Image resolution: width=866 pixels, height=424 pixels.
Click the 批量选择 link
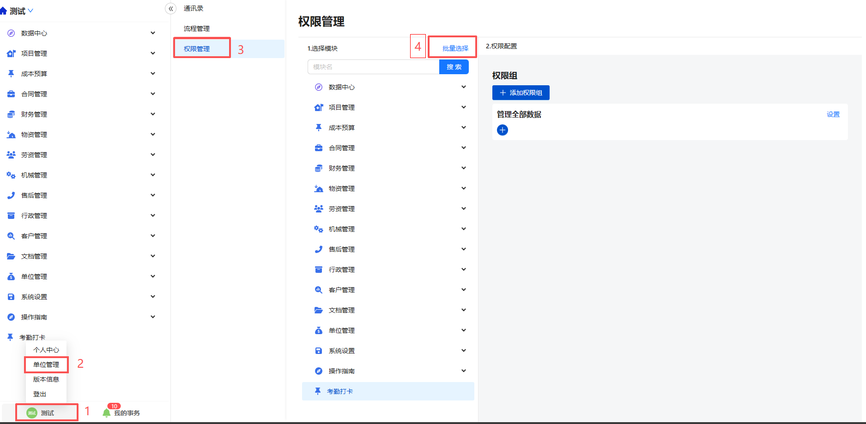455,48
